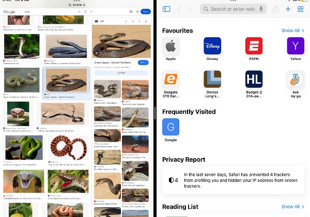Open the Privacy Report card
Screen dimensions: 310x217
(233, 180)
